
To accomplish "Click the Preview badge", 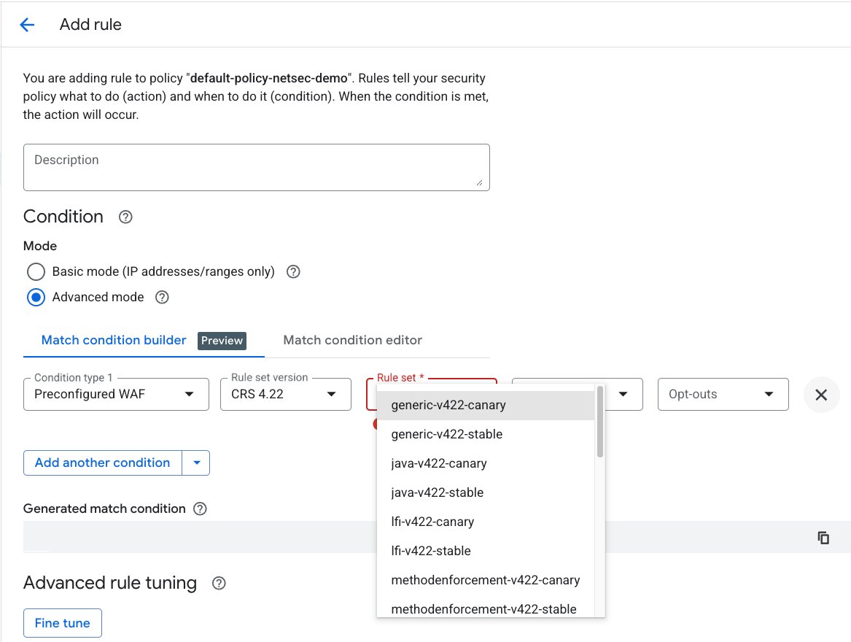I will [222, 341].
